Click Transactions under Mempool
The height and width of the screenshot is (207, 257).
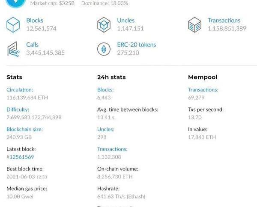click(x=203, y=90)
